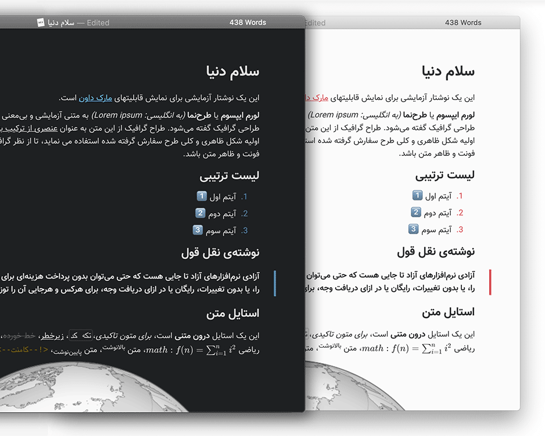Click the document title سلام دنیا in dark title bar
This screenshot has height=436, width=545.
point(61,23)
